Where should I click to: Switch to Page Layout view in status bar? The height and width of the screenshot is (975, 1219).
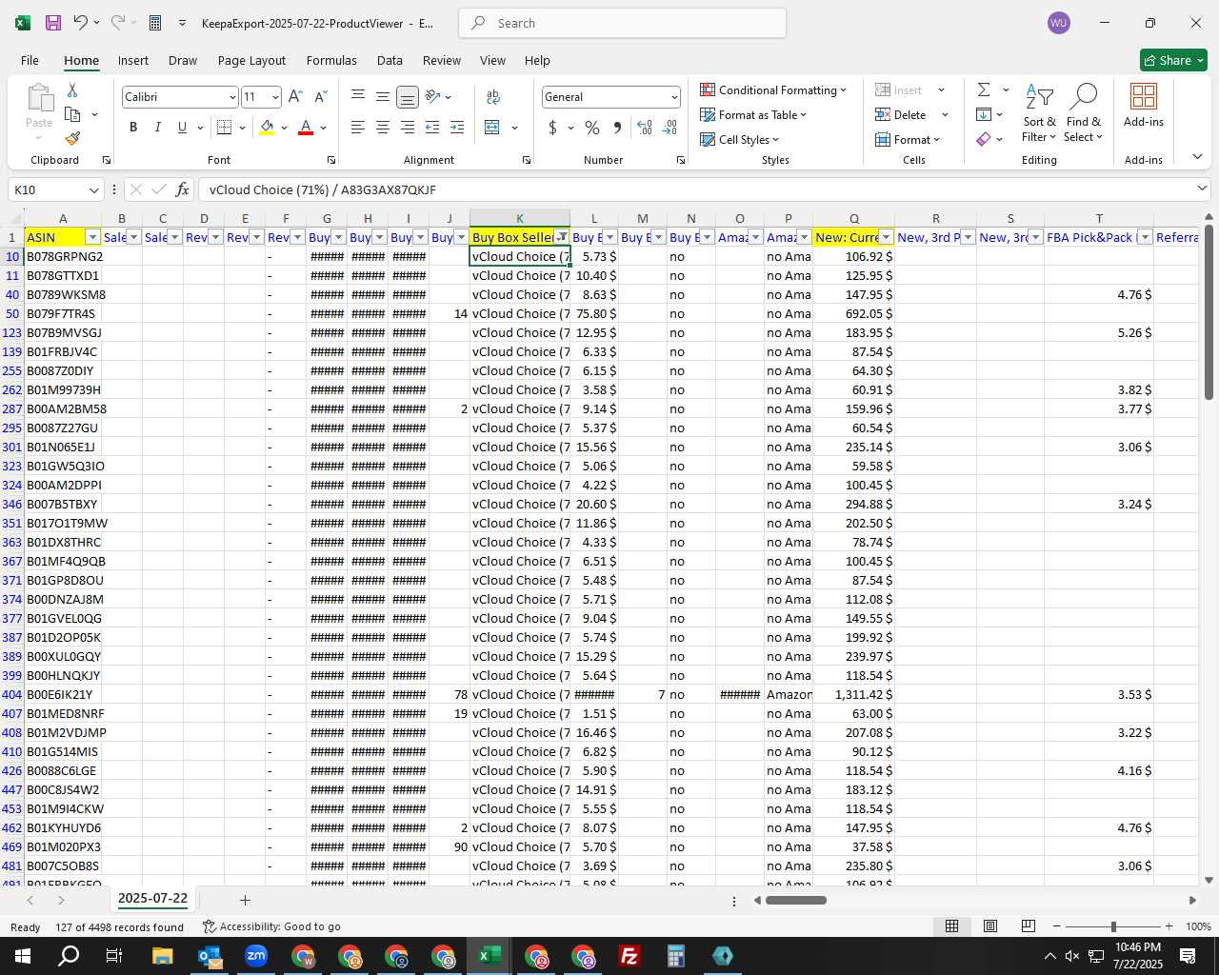click(x=990, y=926)
